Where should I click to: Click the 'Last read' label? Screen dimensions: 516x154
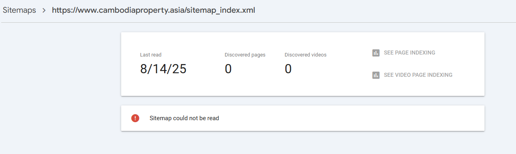click(x=151, y=55)
